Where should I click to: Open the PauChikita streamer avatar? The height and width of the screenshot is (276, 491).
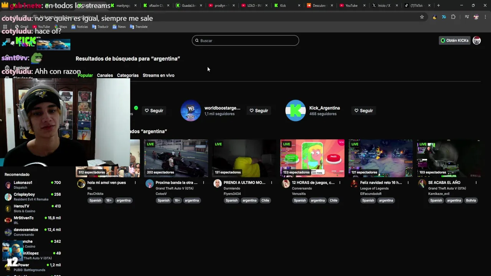(81, 184)
